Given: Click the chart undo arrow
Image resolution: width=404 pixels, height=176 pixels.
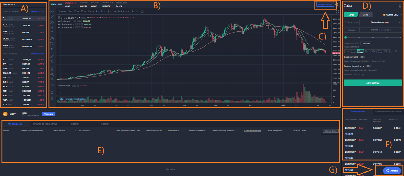Looking at the screenshot, I should pos(133,11).
